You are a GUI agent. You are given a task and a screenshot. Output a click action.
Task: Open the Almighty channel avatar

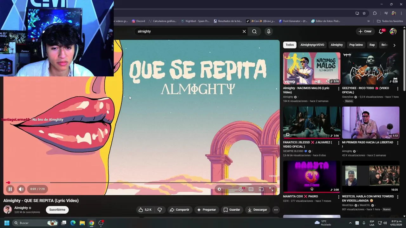[x=8, y=210]
